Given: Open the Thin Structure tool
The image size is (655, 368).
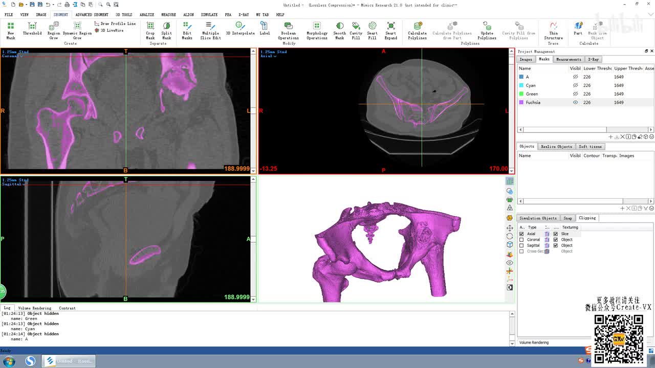Looking at the screenshot, I should 553,30.
